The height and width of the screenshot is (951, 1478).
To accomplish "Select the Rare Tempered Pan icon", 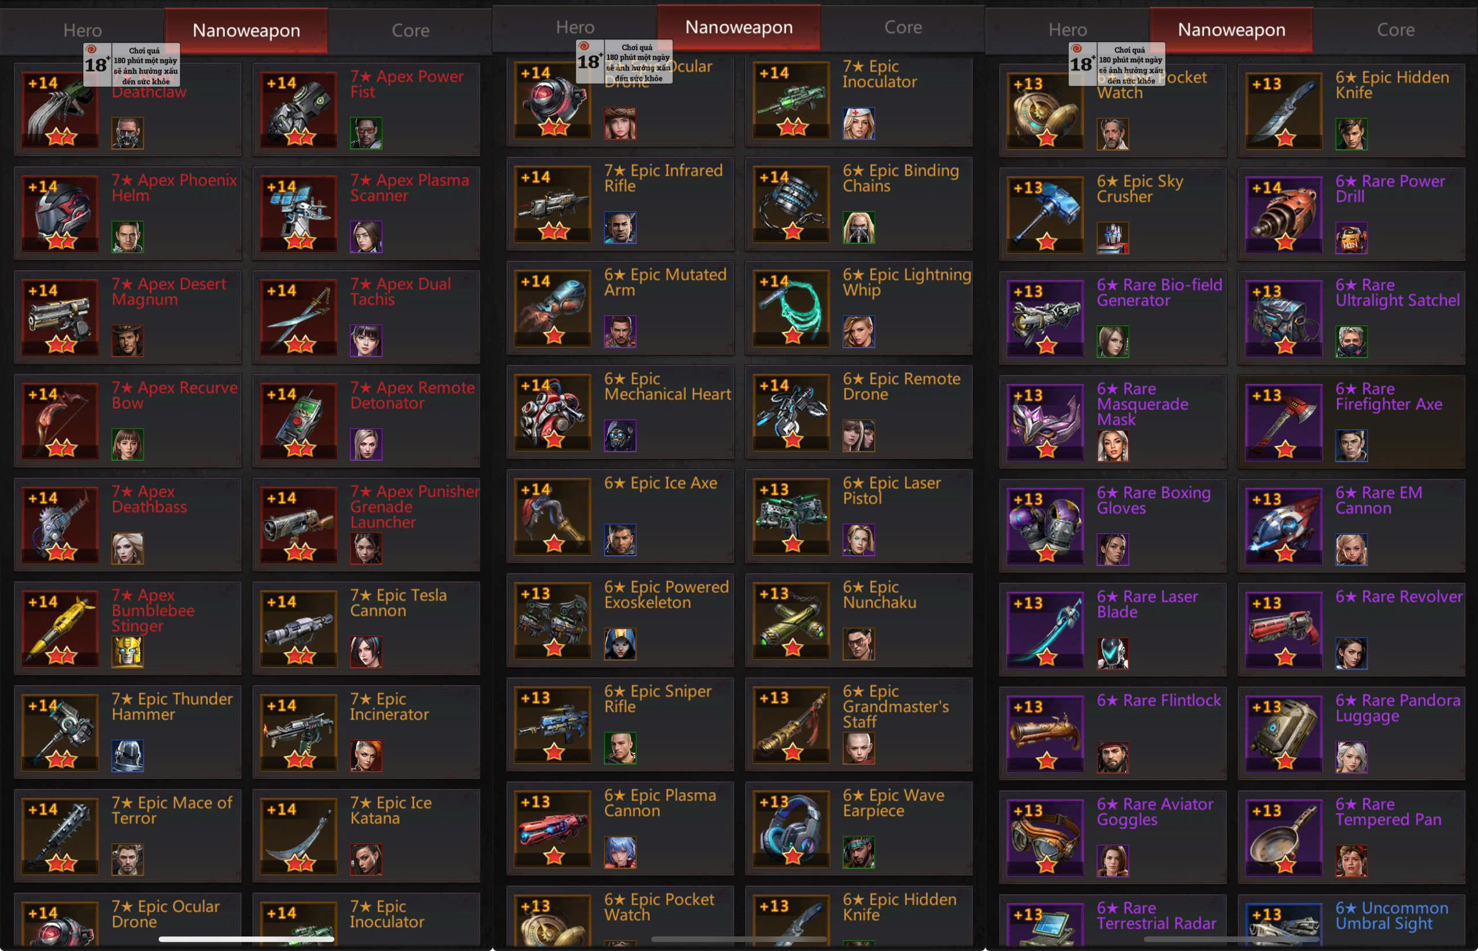I will [1284, 838].
